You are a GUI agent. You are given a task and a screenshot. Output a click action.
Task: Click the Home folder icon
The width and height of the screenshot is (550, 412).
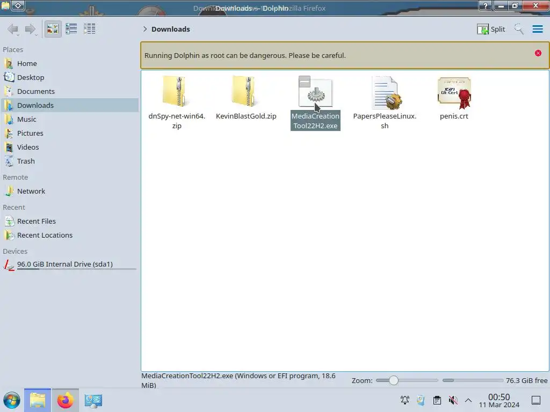9,63
